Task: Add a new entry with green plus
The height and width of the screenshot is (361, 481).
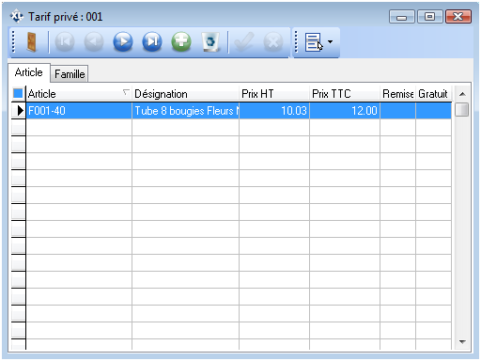Action: 181,41
